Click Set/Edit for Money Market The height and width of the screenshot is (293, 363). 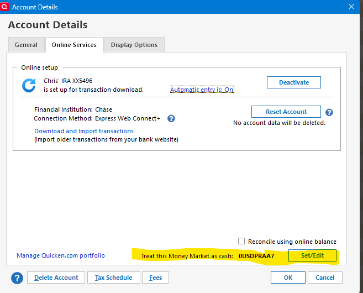tap(312, 255)
